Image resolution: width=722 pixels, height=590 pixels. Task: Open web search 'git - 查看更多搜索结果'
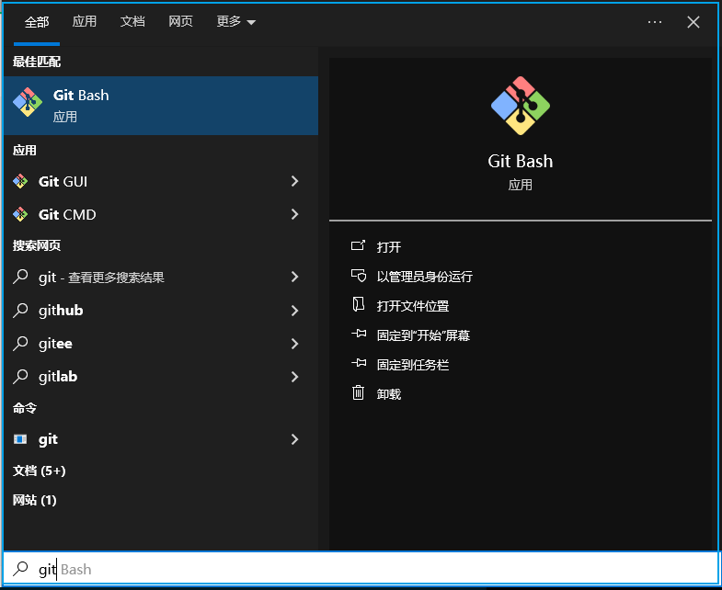pyautogui.click(x=101, y=278)
